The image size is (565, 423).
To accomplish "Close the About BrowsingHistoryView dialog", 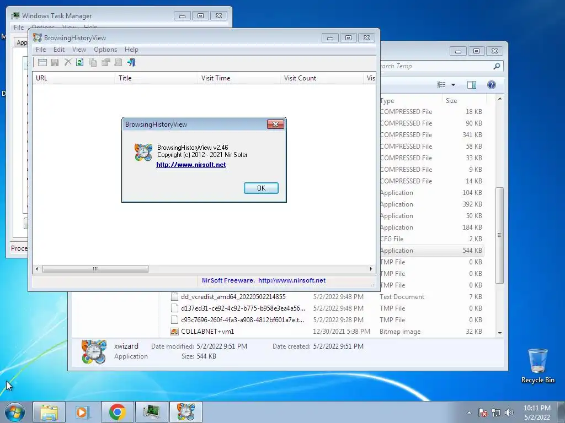I will pos(275,124).
